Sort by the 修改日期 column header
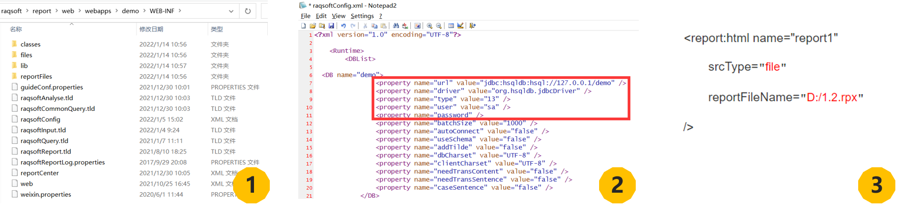This screenshot has width=904, height=211. (x=151, y=29)
